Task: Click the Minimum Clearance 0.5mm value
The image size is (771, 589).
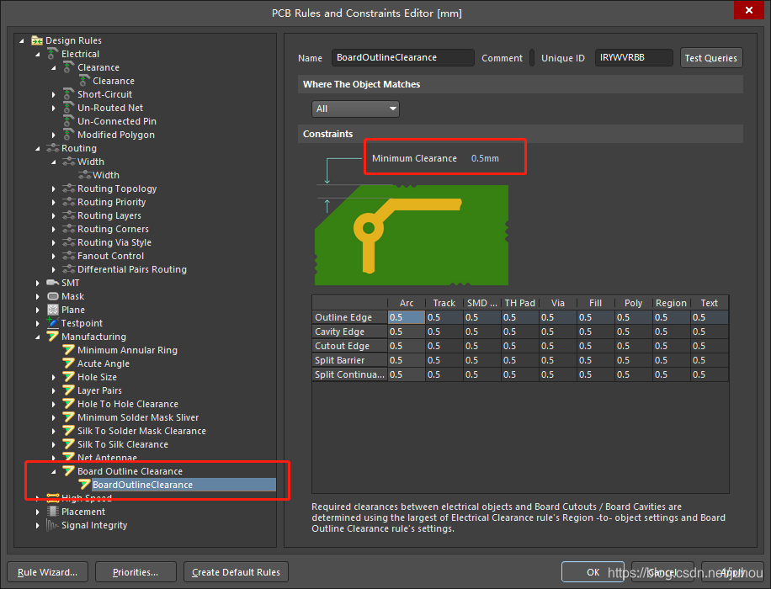Action: tap(485, 158)
